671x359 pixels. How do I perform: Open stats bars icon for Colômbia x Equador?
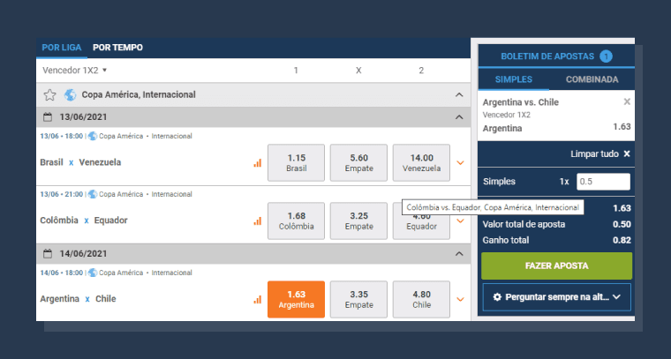(257, 221)
